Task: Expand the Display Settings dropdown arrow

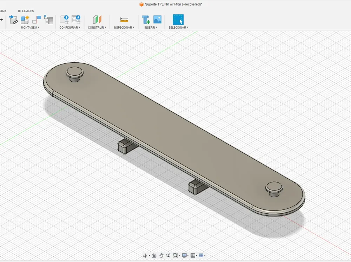Action: tap(188, 256)
